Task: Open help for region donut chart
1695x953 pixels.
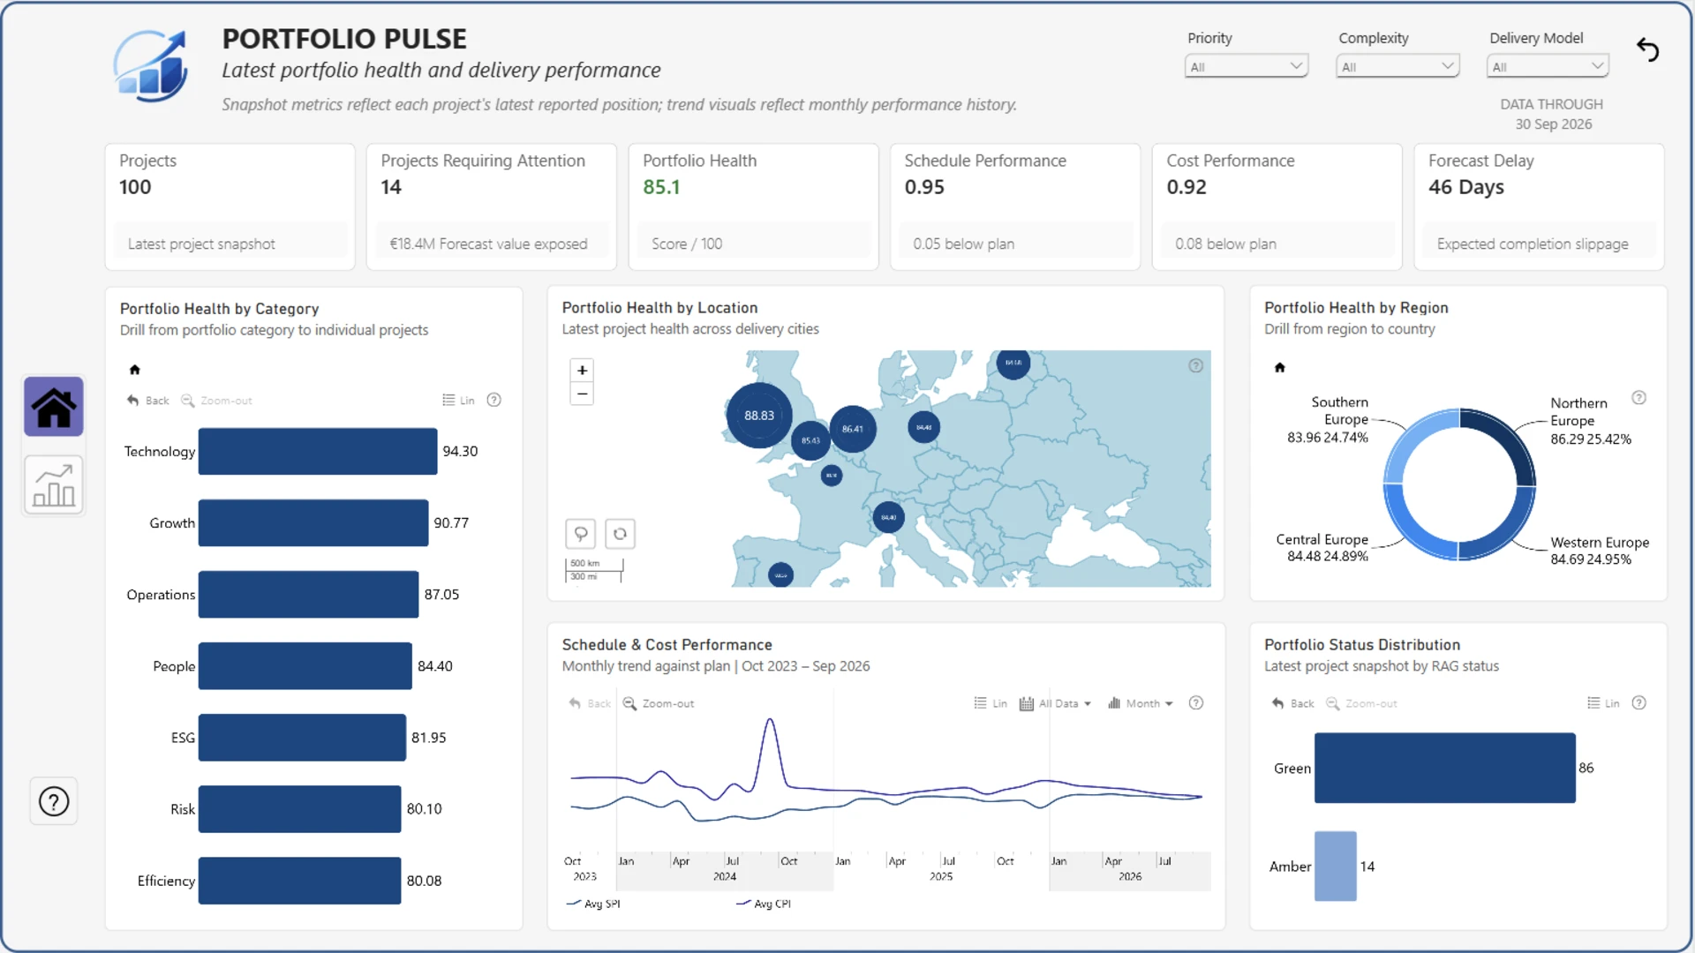Action: pyautogui.click(x=1638, y=398)
